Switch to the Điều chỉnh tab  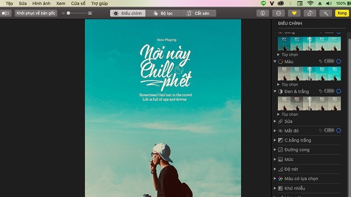point(128,13)
